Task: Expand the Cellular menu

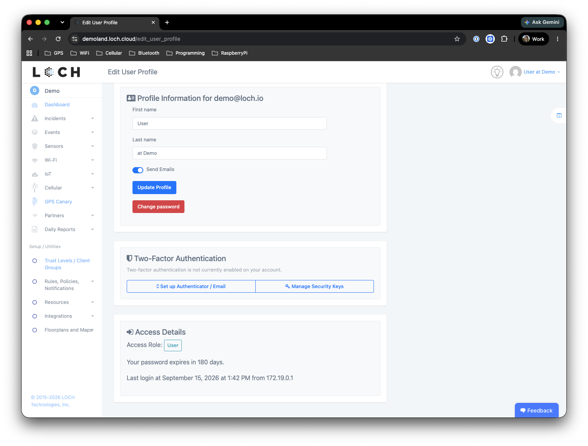Action: pyautogui.click(x=92, y=188)
